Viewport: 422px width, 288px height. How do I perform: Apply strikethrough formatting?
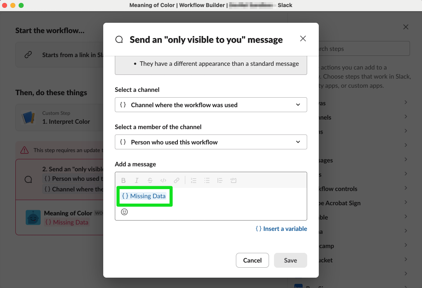[x=150, y=180]
